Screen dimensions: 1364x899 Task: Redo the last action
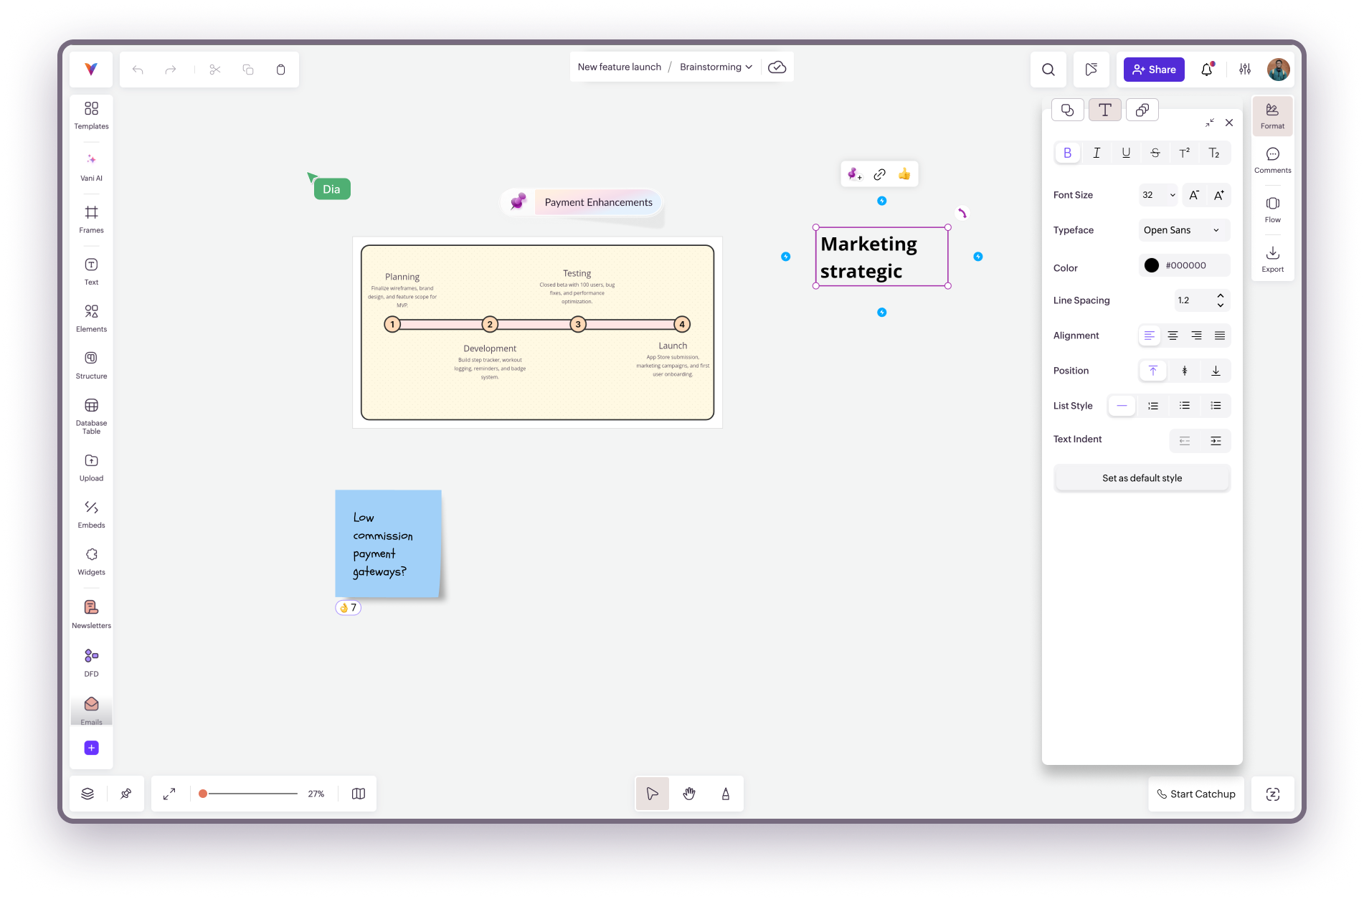(x=170, y=70)
